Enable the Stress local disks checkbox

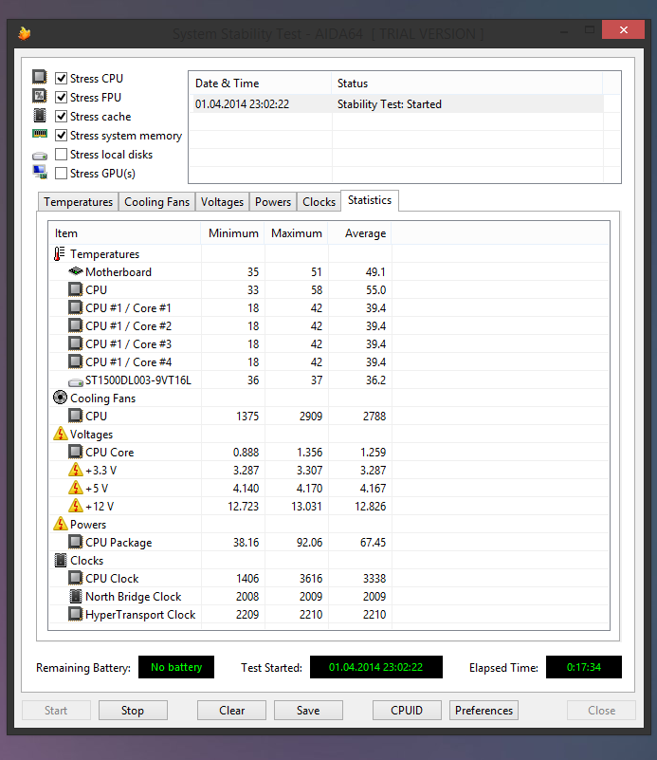pos(61,154)
